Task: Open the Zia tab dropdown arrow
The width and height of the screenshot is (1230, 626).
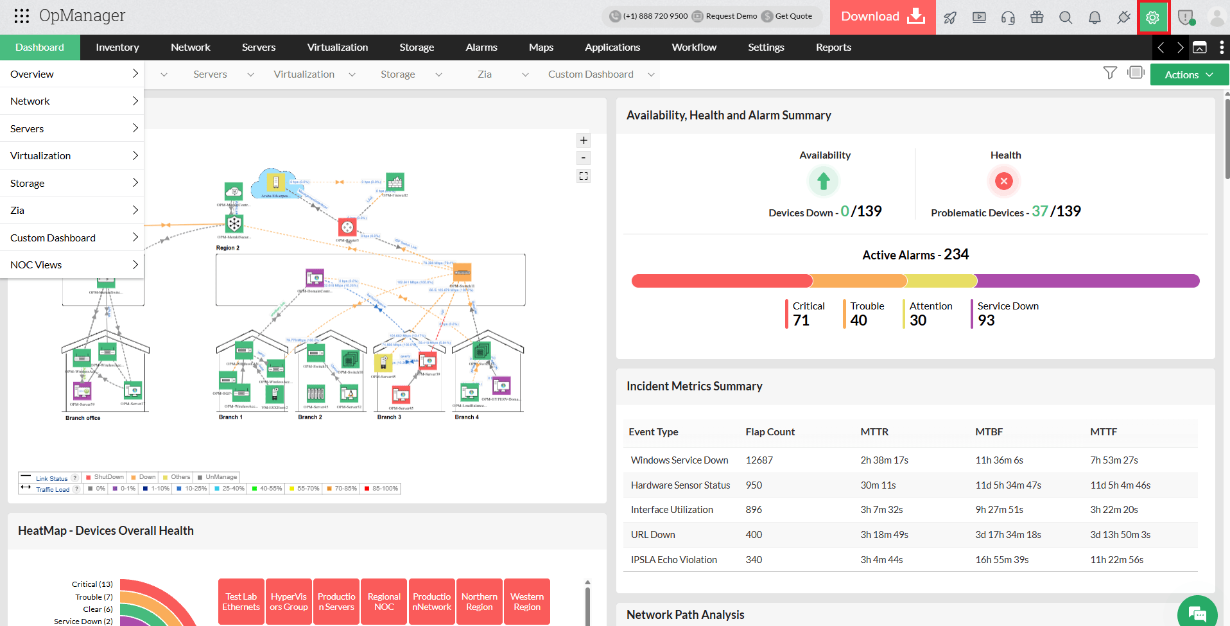Action: [525, 75]
